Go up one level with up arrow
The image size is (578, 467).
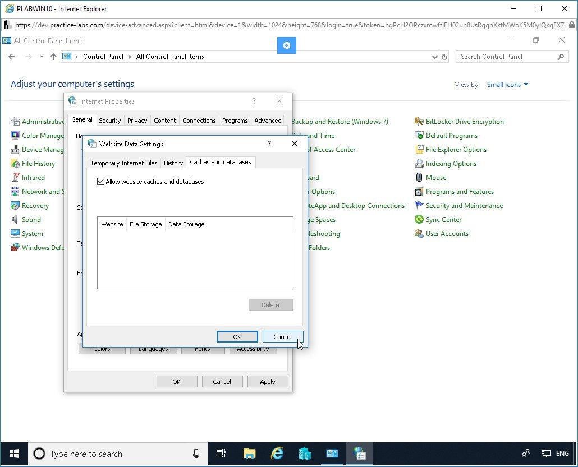pyautogui.click(x=53, y=57)
